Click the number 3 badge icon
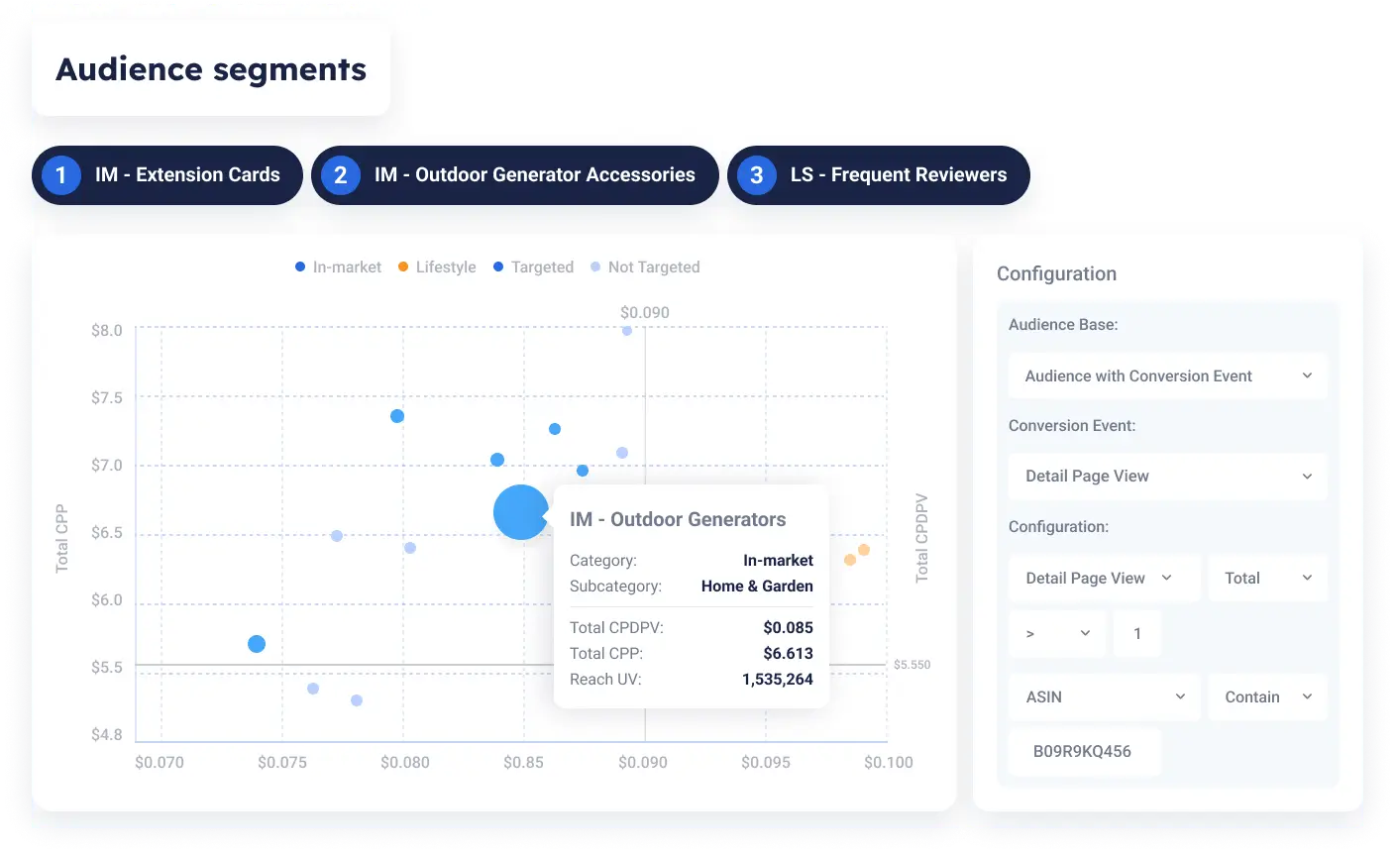This screenshot has height=855, width=1395. (757, 175)
